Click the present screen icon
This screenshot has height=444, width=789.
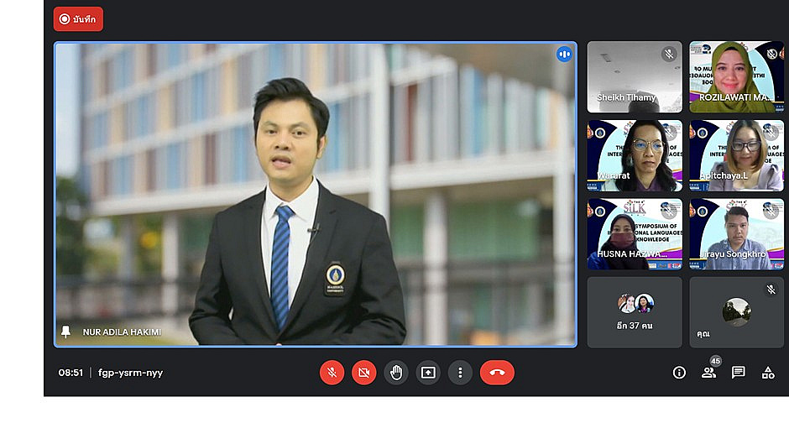428,373
